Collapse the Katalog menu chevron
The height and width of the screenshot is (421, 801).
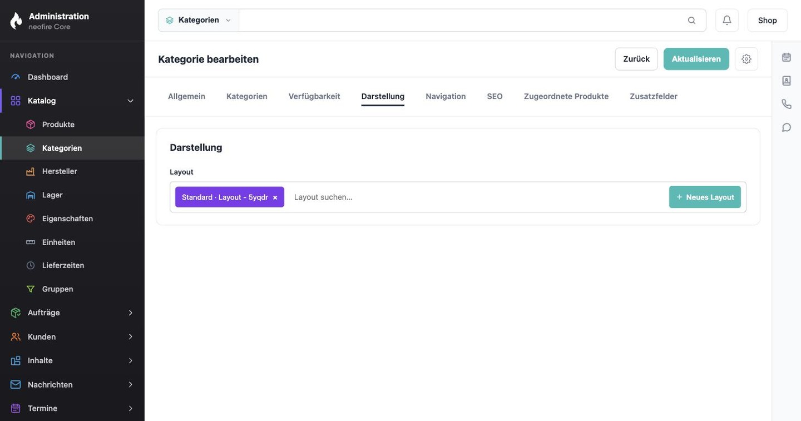coord(131,101)
